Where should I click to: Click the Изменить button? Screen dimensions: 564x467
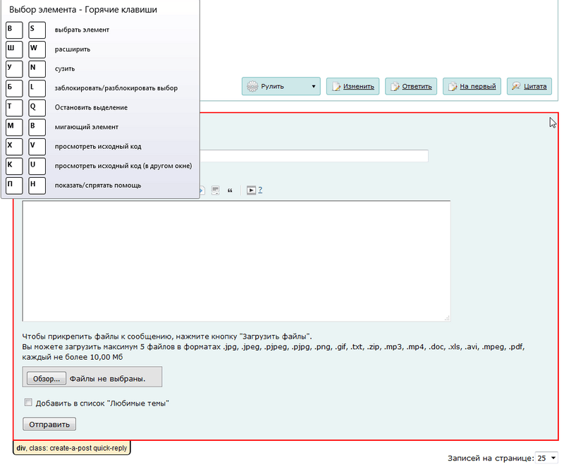click(x=353, y=86)
